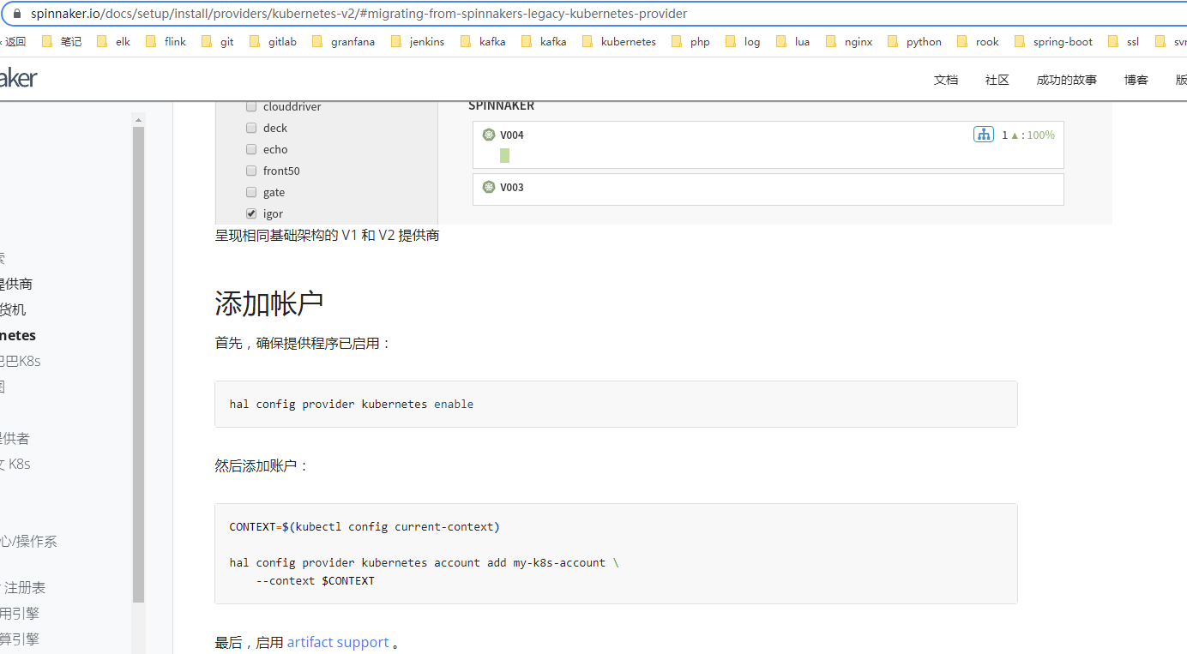Open the flink bookmark folder
The width and height of the screenshot is (1187, 654).
coord(166,41)
